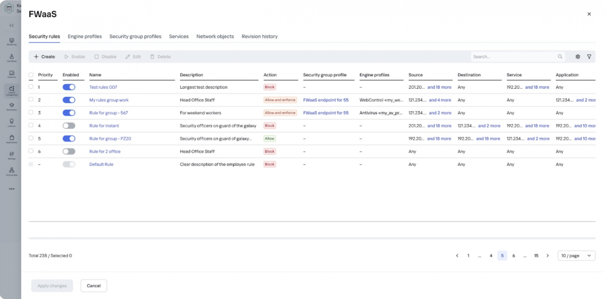The width and height of the screenshot is (607, 299).
Task: Open table column settings gear icon
Action: (578, 57)
